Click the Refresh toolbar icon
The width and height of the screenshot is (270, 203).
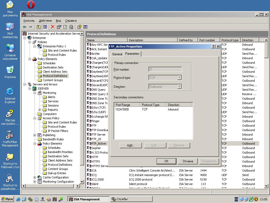(x=65, y=27)
